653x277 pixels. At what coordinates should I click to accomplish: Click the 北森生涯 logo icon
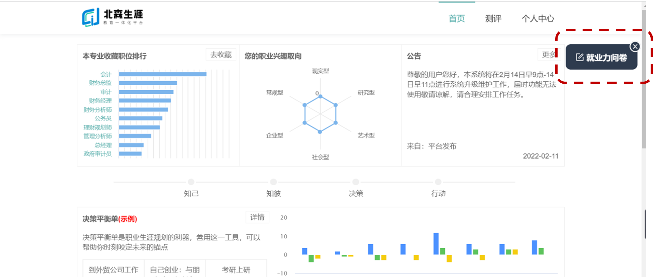pyautogui.click(x=90, y=17)
